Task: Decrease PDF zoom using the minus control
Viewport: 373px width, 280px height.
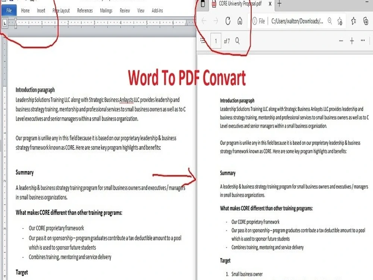Action: click(x=341, y=41)
